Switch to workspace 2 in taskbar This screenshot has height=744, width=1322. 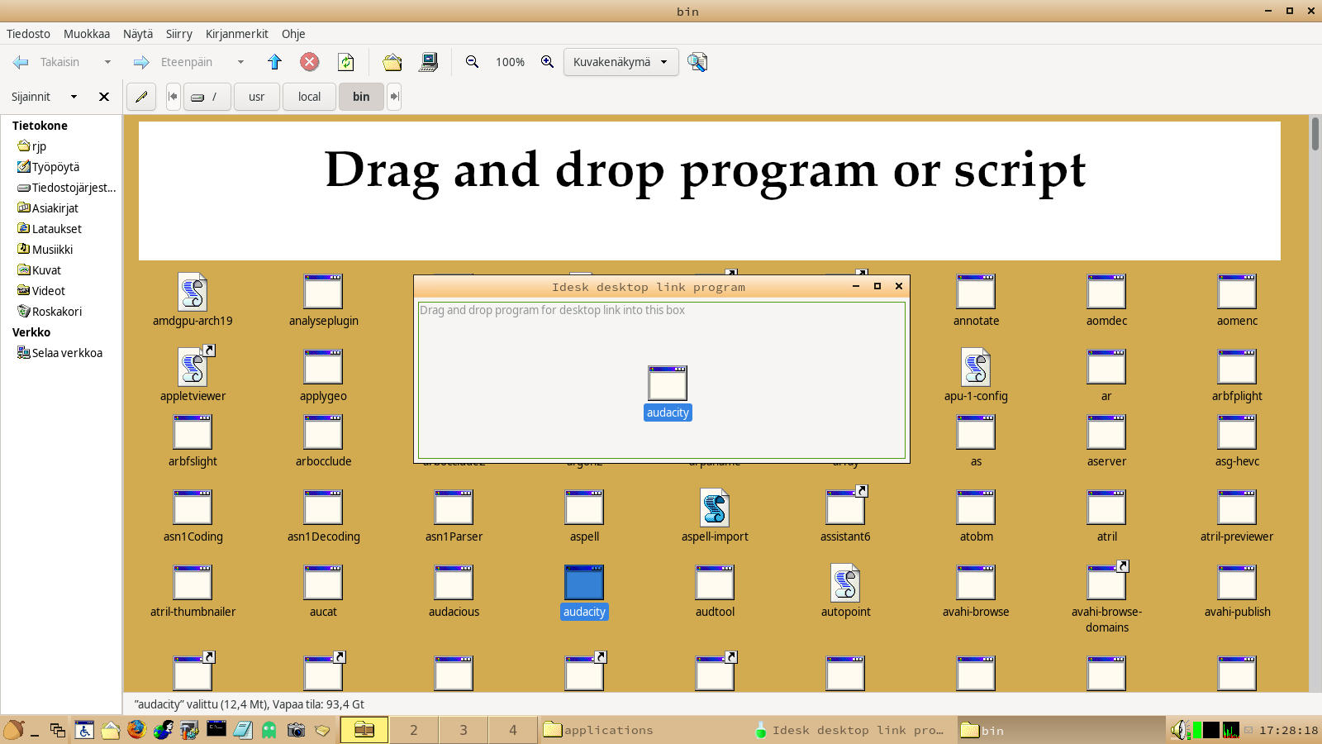(414, 730)
